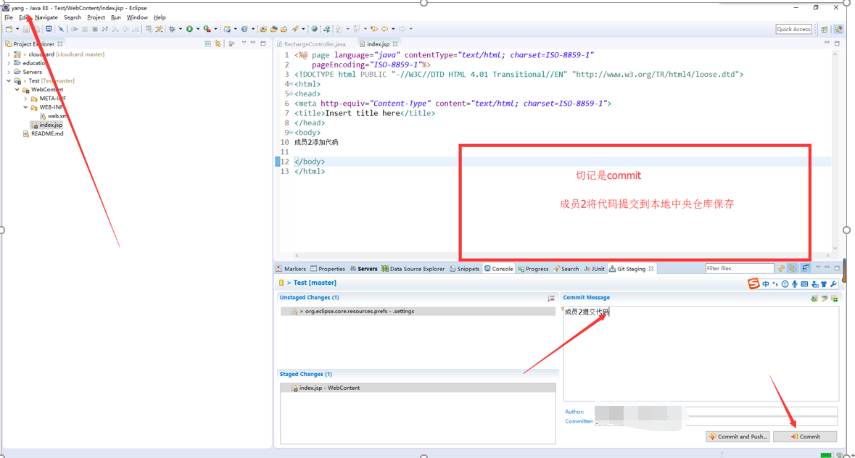Image resolution: width=855 pixels, height=458 pixels.
Task: Click the New wizard toolbar icon
Action: (9, 29)
